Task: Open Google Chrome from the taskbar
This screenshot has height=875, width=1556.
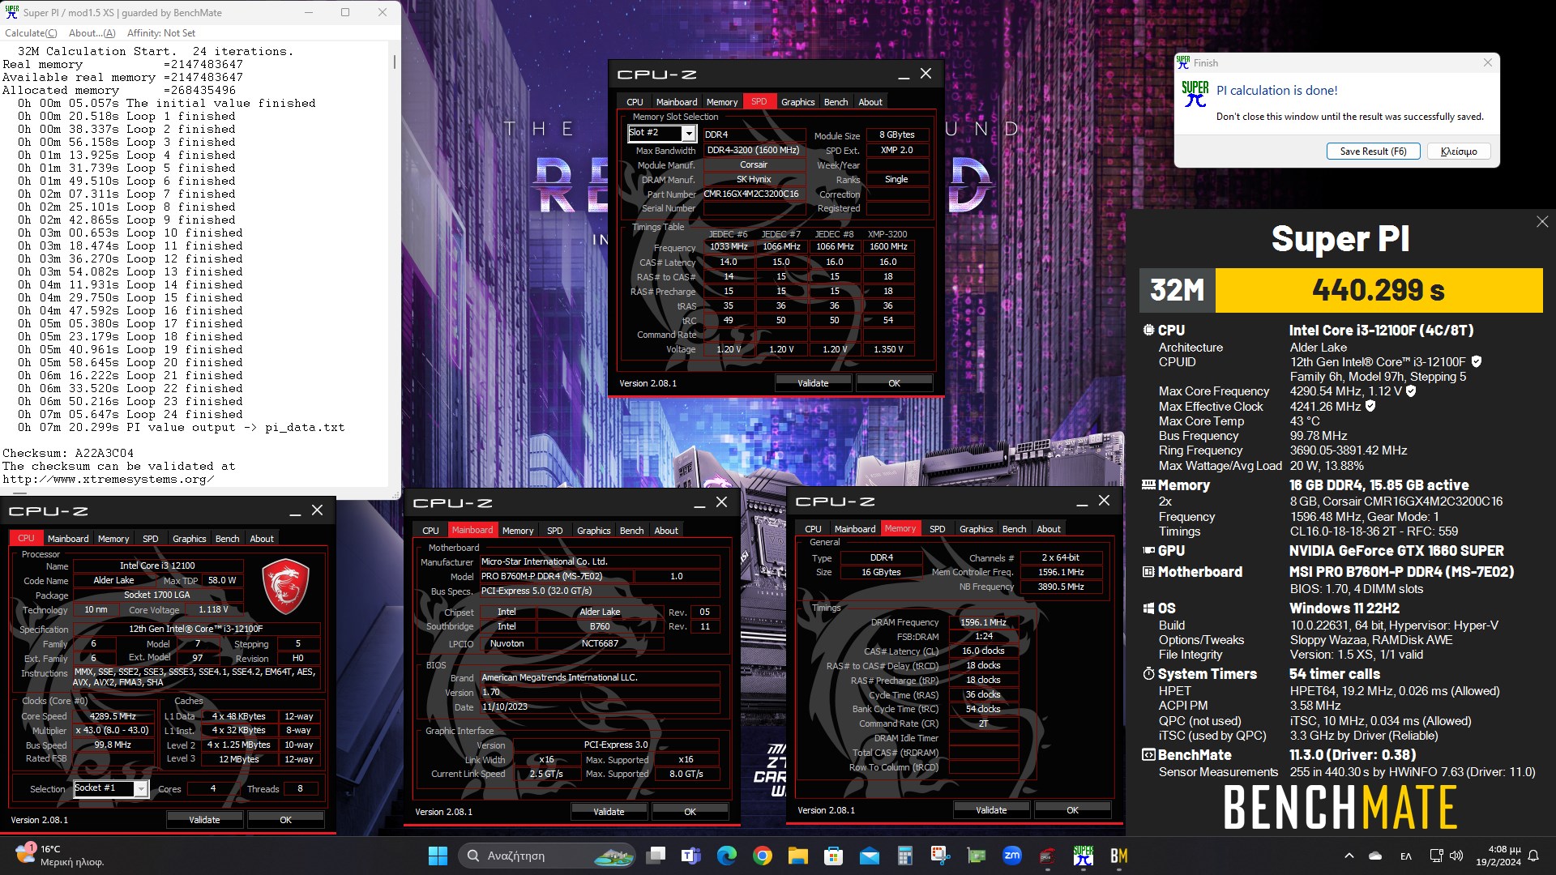Action: pyautogui.click(x=763, y=856)
